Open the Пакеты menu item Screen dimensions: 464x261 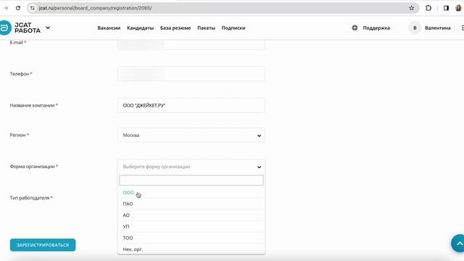coord(206,28)
